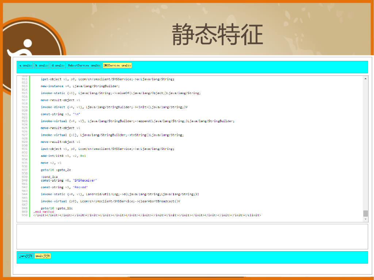Screen dimensions: 374x280
Task: Select the SMSService.smali tab
Action: (x=116, y=65)
